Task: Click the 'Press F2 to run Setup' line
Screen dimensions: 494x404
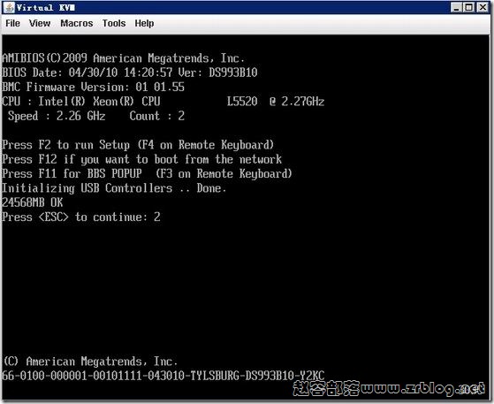Action: (138, 145)
